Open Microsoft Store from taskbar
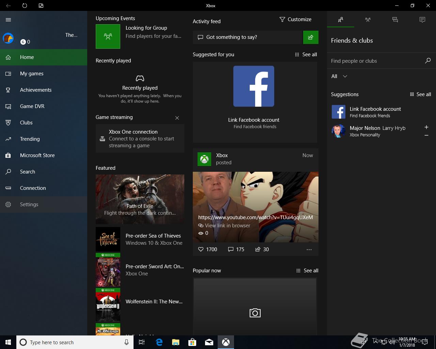 pyautogui.click(x=192, y=342)
